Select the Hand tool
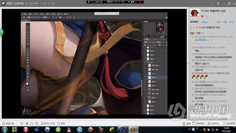236x133 pixels. click(x=28, y=77)
